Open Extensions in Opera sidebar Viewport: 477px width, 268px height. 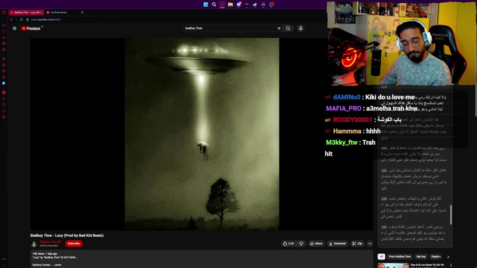click(x=4, y=111)
